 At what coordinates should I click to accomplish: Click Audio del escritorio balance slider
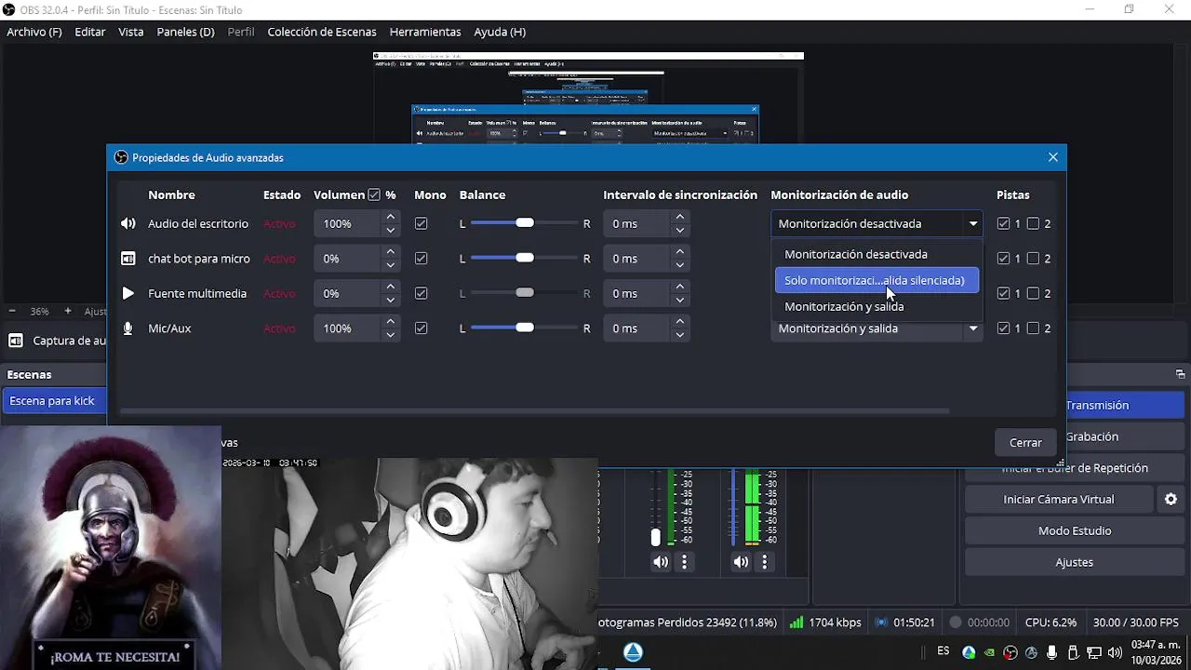coord(525,223)
